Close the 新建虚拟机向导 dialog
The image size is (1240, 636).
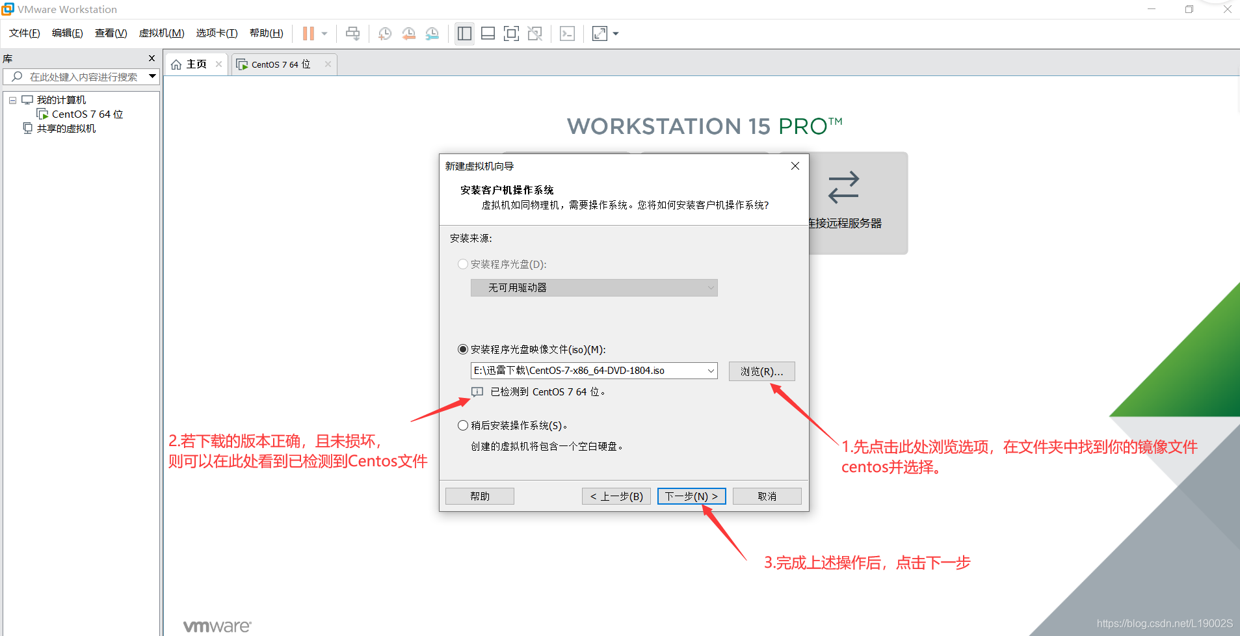click(x=795, y=166)
